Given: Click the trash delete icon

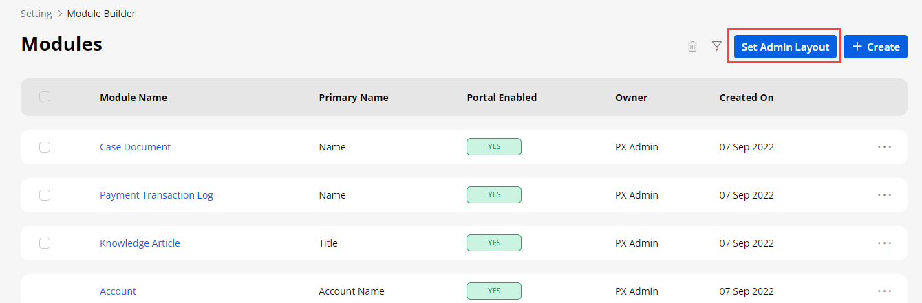Looking at the screenshot, I should click(692, 47).
